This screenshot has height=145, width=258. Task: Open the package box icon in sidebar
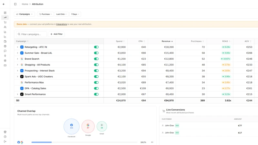click(x=5, y=46)
